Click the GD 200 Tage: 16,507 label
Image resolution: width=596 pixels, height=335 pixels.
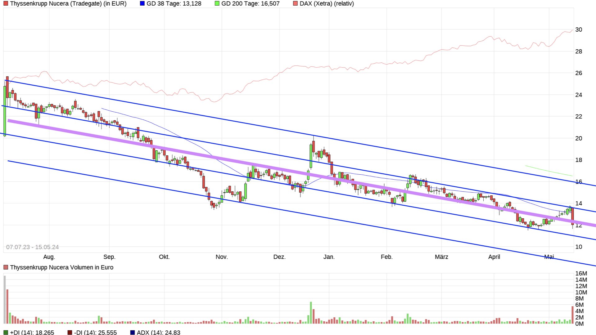(250, 4)
